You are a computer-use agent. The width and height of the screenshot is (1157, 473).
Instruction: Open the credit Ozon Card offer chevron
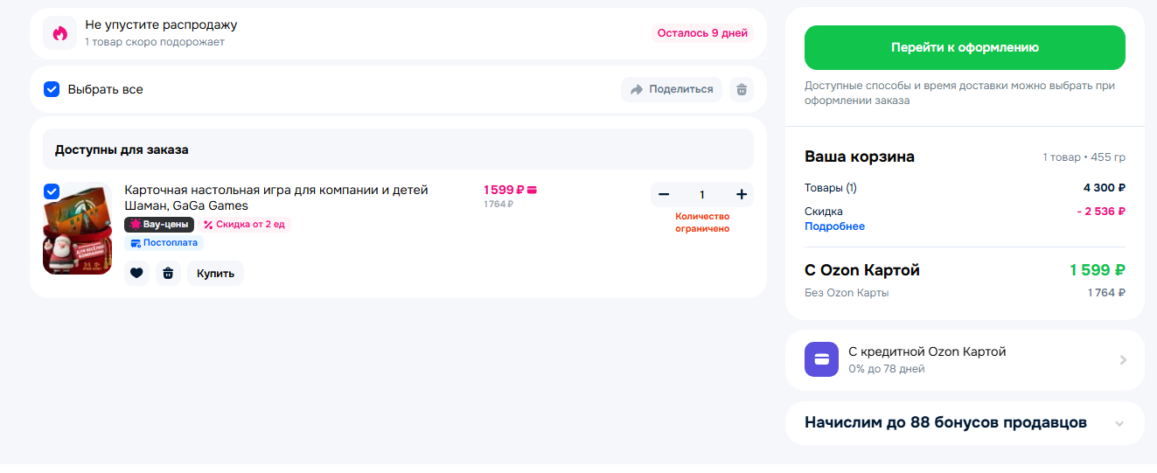tap(1123, 359)
